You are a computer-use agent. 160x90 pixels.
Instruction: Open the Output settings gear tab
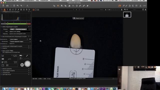[26, 9]
